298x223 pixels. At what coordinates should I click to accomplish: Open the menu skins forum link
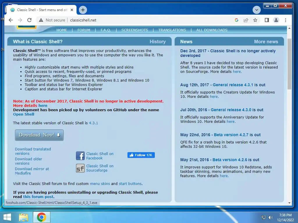(x=100, y=184)
